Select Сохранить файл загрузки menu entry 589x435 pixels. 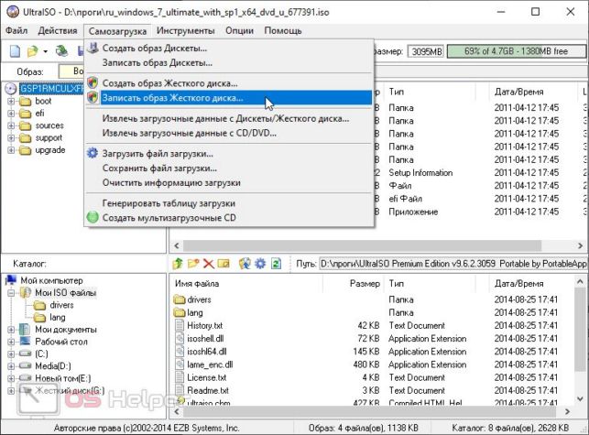click(x=229, y=168)
